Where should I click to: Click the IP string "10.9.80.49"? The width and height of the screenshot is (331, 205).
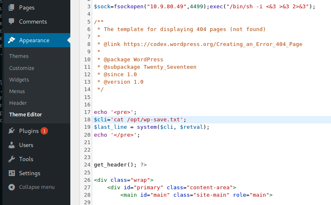pyautogui.click(x=167, y=7)
